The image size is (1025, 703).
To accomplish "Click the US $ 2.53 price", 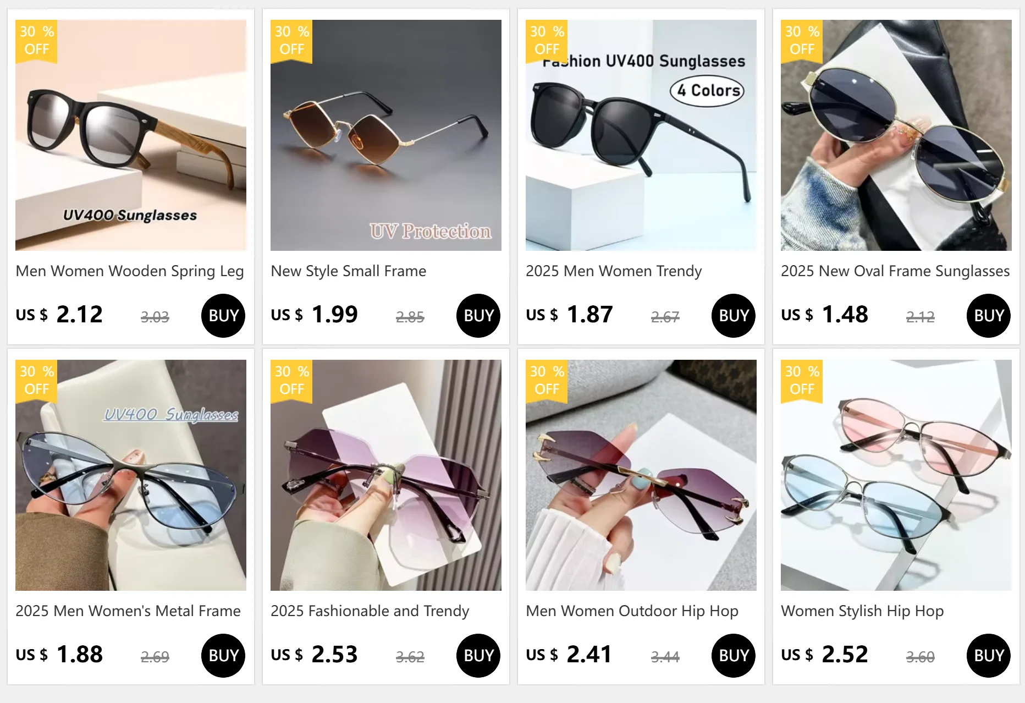I will [x=314, y=655].
